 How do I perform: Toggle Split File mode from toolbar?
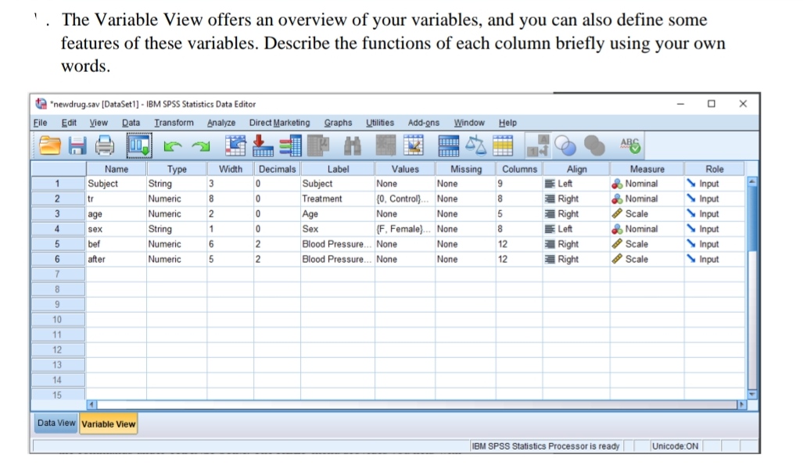tap(447, 145)
